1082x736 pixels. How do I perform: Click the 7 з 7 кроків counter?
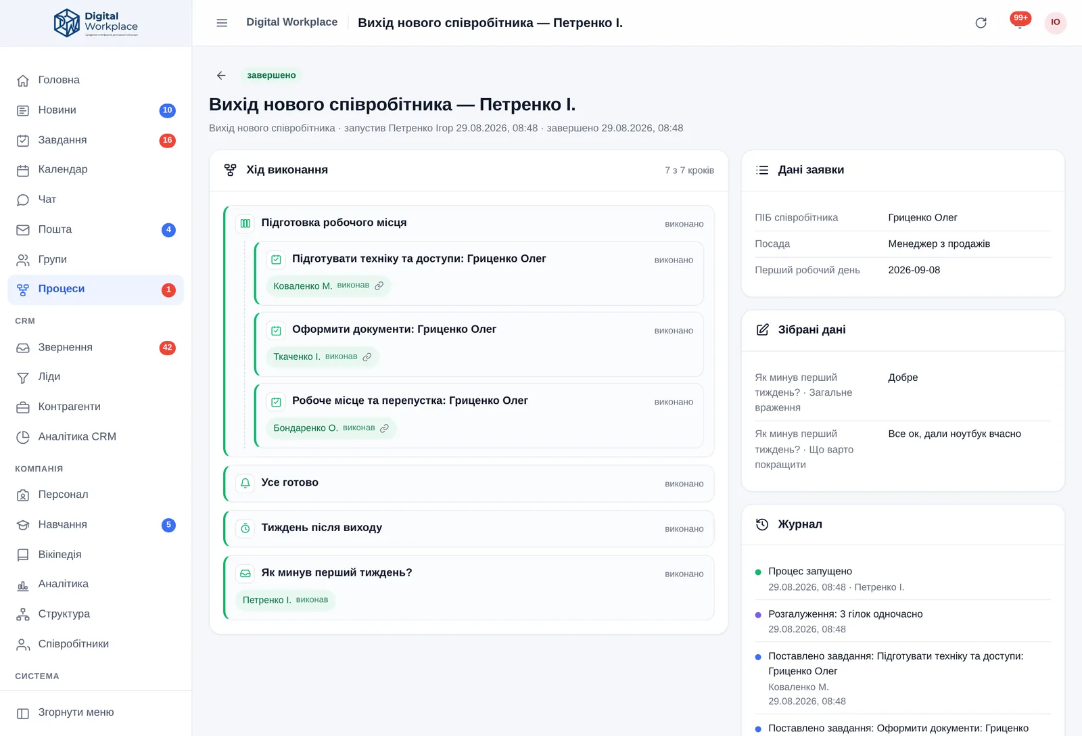(689, 170)
